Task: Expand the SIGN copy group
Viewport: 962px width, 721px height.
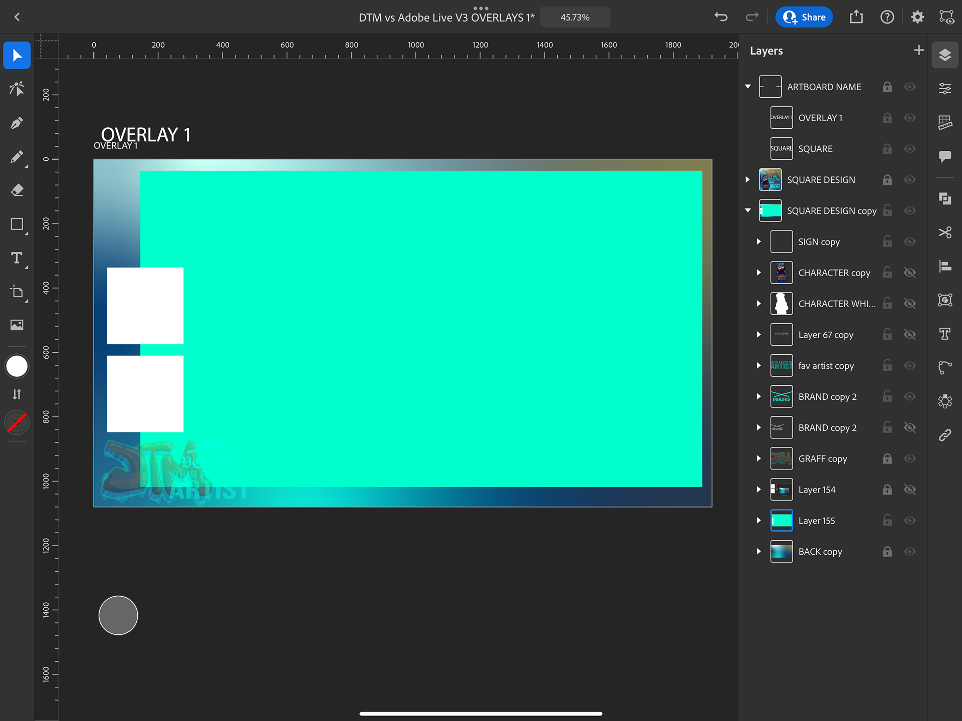Action: [x=759, y=242]
